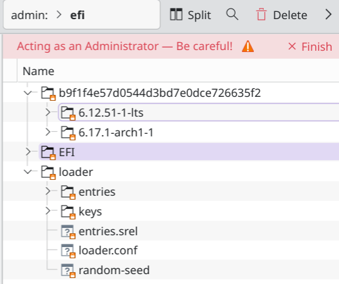This screenshot has height=284, width=339.
Task: Collapse the loader folder
Action: [x=28, y=172]
